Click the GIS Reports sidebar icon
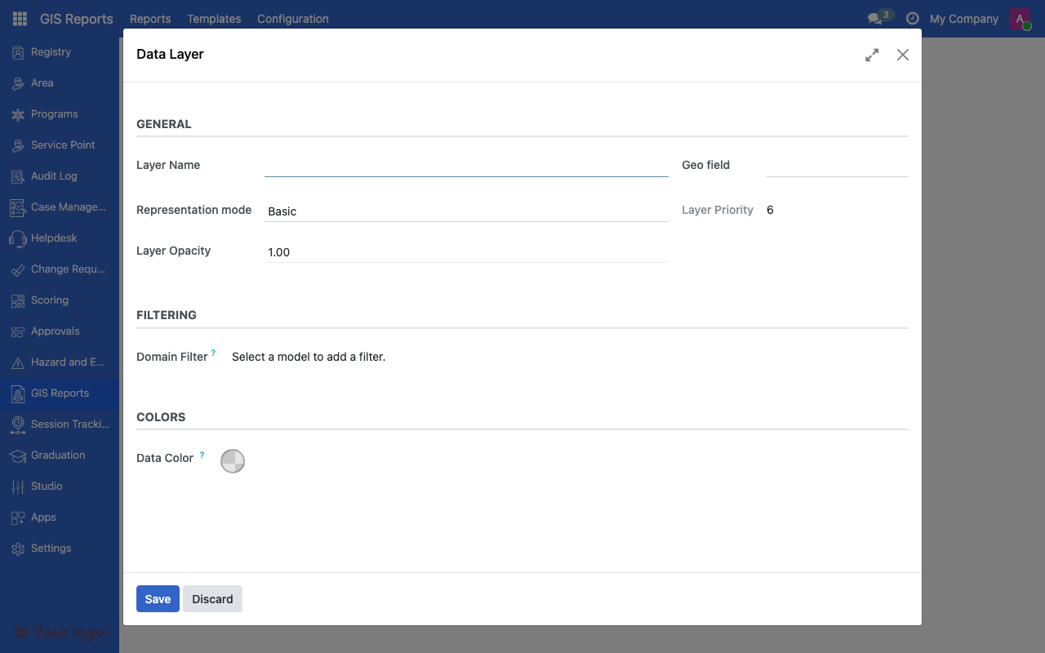This screenshot has height=653, width=1045. click(18, 393)
